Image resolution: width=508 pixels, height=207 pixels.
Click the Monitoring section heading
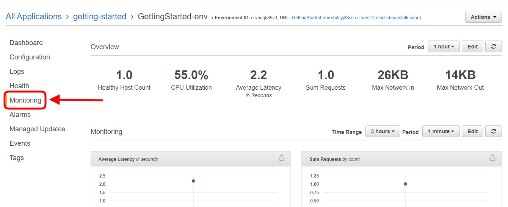click(x=107, y=132)
